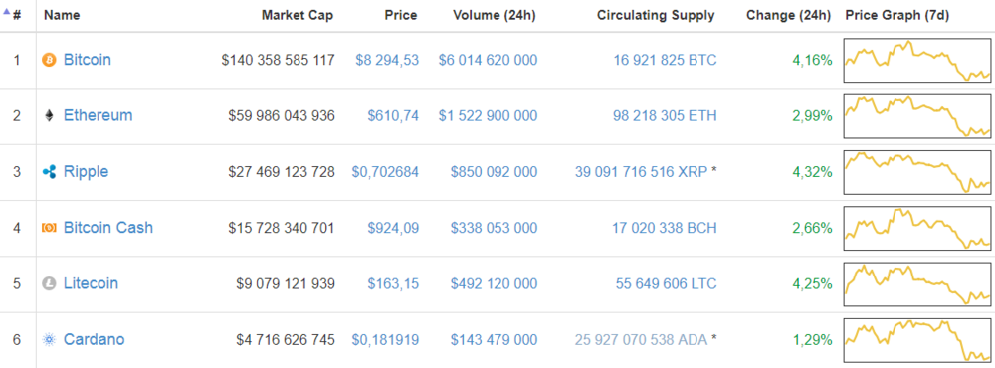Viewport: 995px width, 368px height.
Task: Click Litecoin volume $492 120 000
Action: point(494,283)
